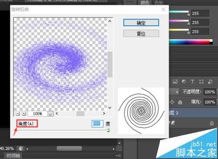Click the 确定 confirm button
218x159 pixels.
point(141,23)
